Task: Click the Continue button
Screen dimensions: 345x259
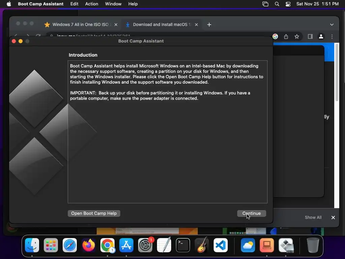Action: [x=251, y=213]
